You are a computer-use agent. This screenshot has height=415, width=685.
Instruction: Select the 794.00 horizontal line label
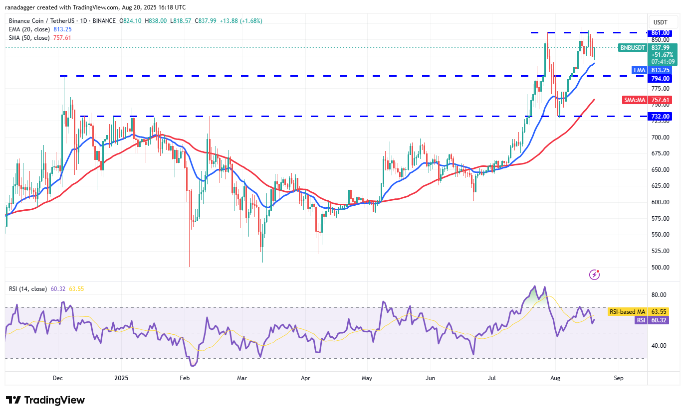660,78
